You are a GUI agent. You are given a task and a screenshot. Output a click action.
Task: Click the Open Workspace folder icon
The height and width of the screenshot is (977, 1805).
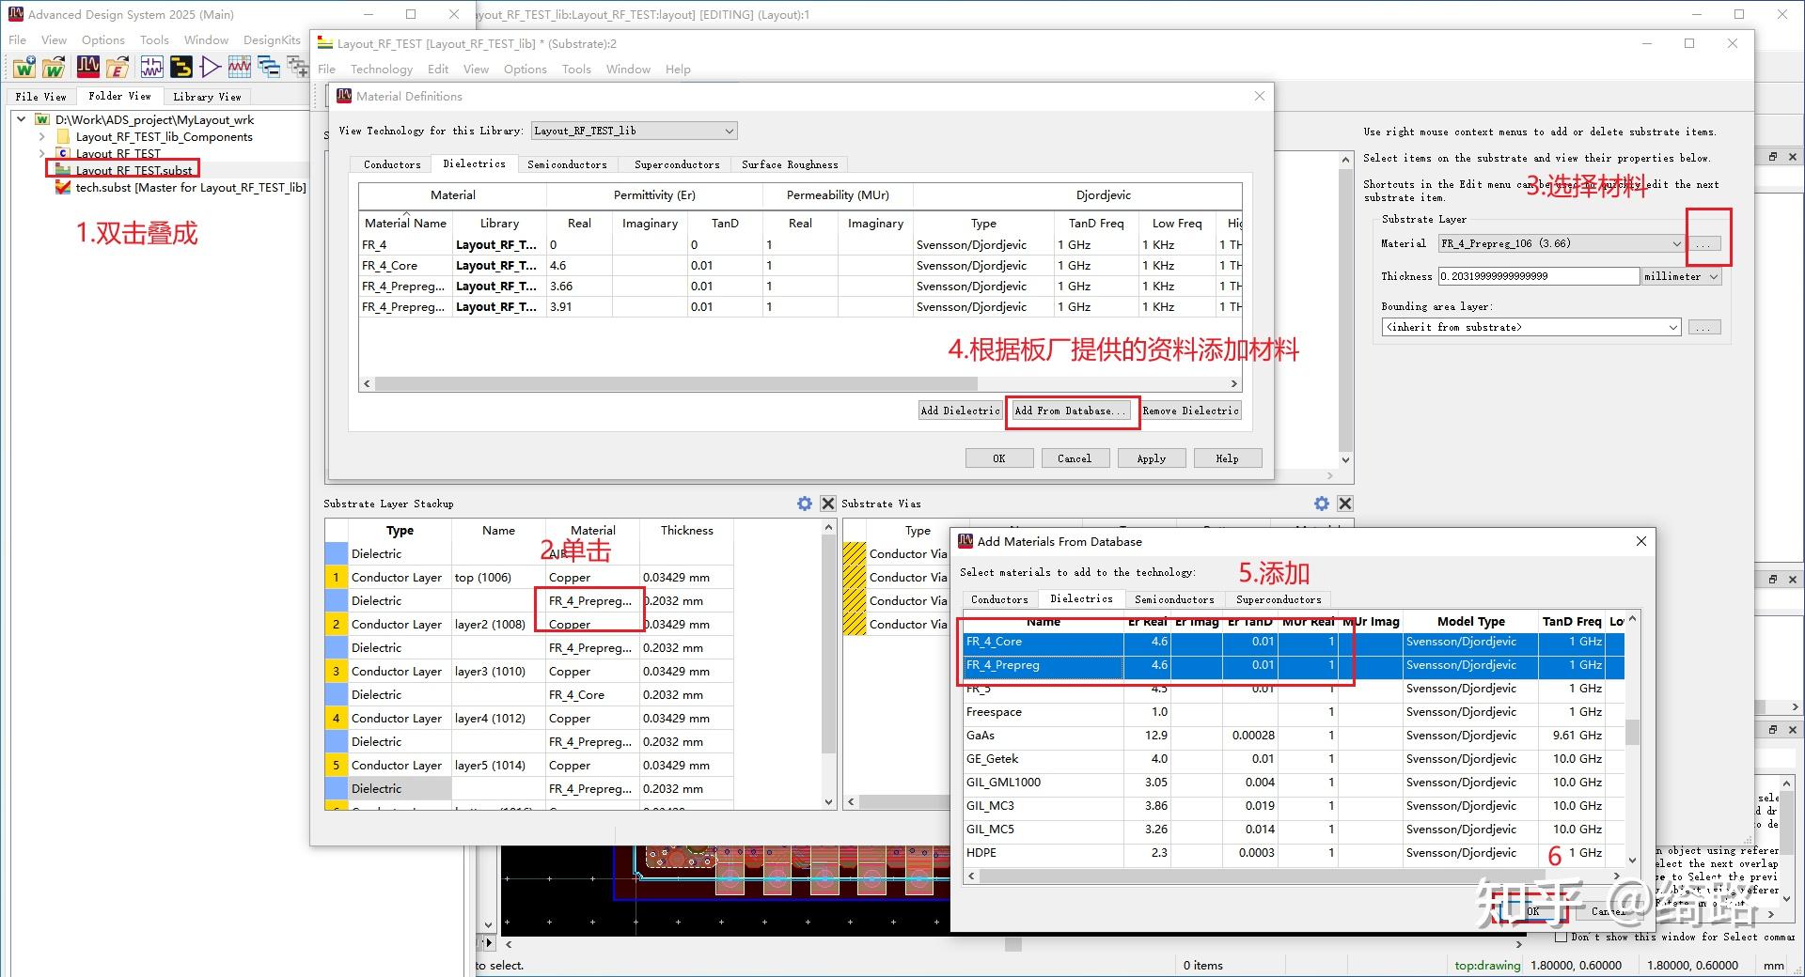[x=55, y=67]
